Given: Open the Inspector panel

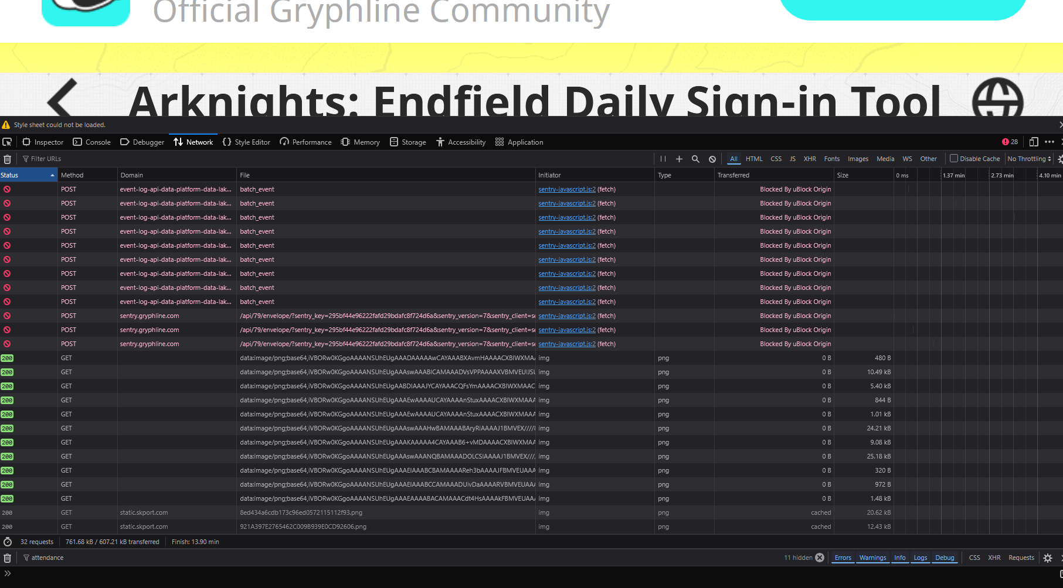Looking at the screenshot, I should coord(43,142).
